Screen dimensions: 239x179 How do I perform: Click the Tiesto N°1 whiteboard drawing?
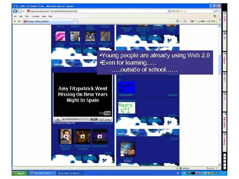coord(127,108)
